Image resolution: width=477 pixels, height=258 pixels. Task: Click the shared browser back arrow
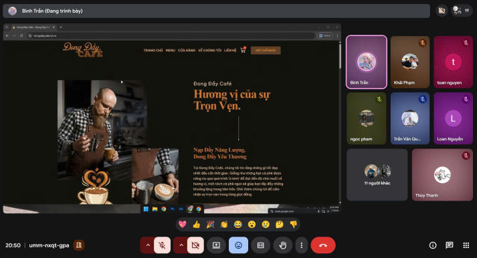pos(7,35)
